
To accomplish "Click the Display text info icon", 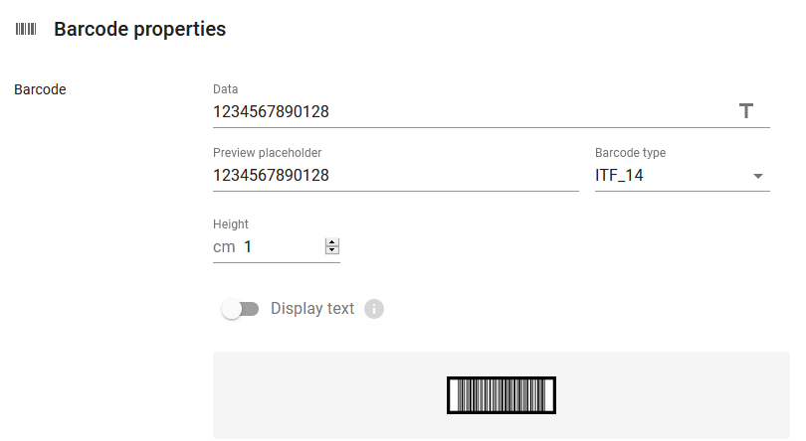I will pyautogui.click(x=374, y=309).
